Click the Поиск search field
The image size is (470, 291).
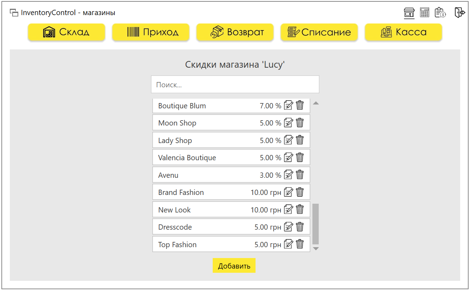pos(235,84)
